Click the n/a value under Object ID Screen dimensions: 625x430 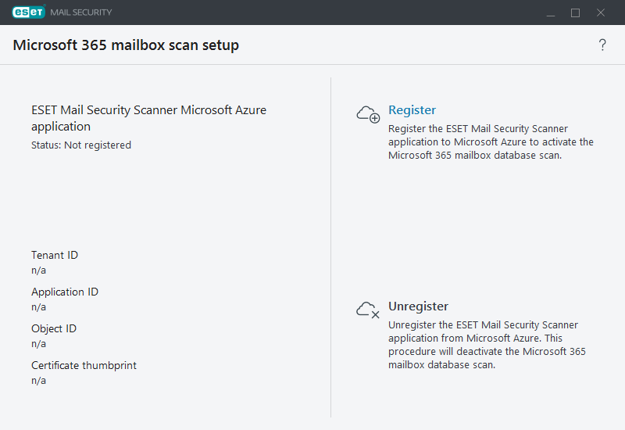pos(39,344)
